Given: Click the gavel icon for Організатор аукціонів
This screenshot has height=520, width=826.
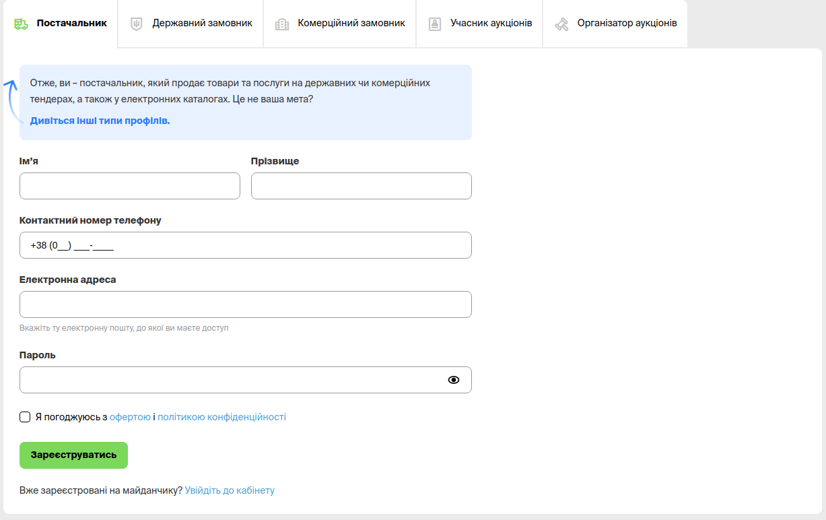Looking at the screenshot, I should point(561,24).
